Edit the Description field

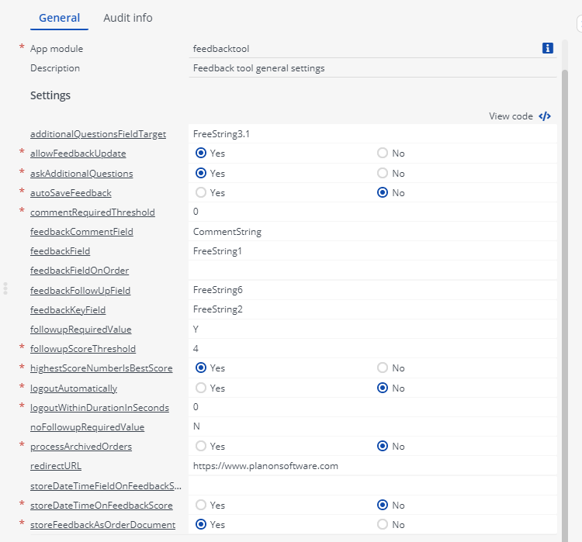click(x=372, y=68)
